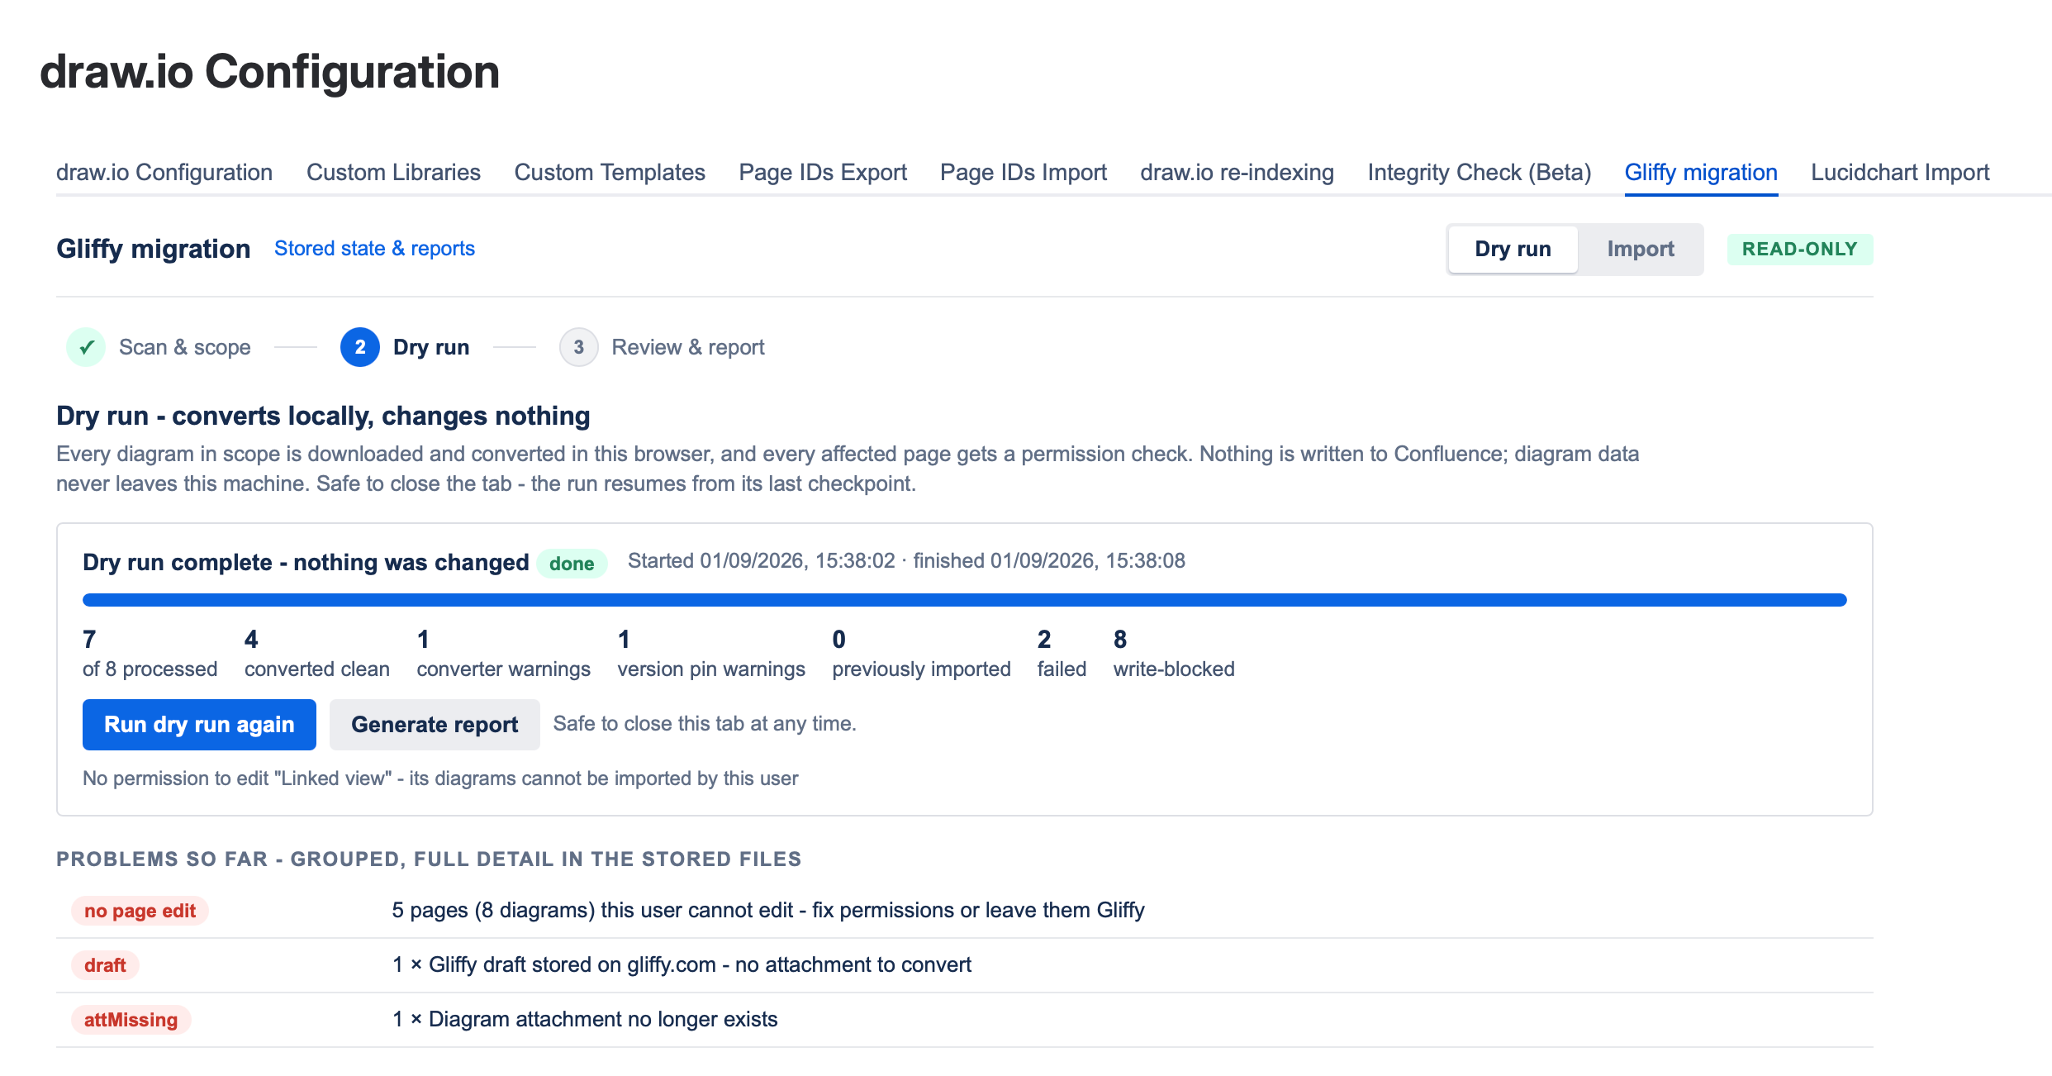Click Generate report button
This screenshot has width=2052, height=1076.
pyautogui.click(x=435, y=725)
